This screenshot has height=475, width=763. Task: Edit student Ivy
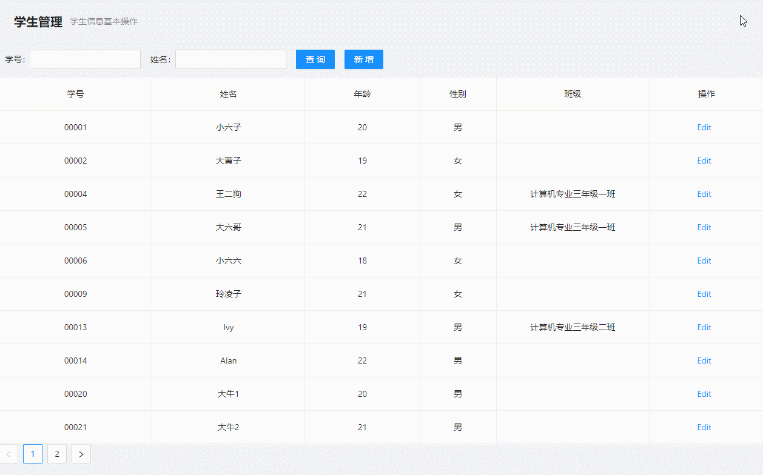(x=704, y=327)
